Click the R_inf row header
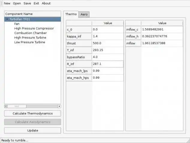This screenshot has width=190, height=143. click(79, 64)
